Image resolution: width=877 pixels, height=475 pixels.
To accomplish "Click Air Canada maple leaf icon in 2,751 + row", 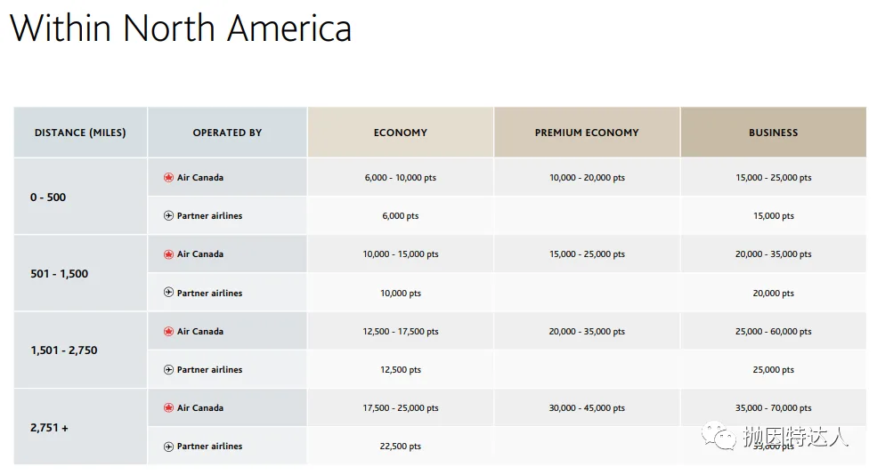I will (168, 408).
